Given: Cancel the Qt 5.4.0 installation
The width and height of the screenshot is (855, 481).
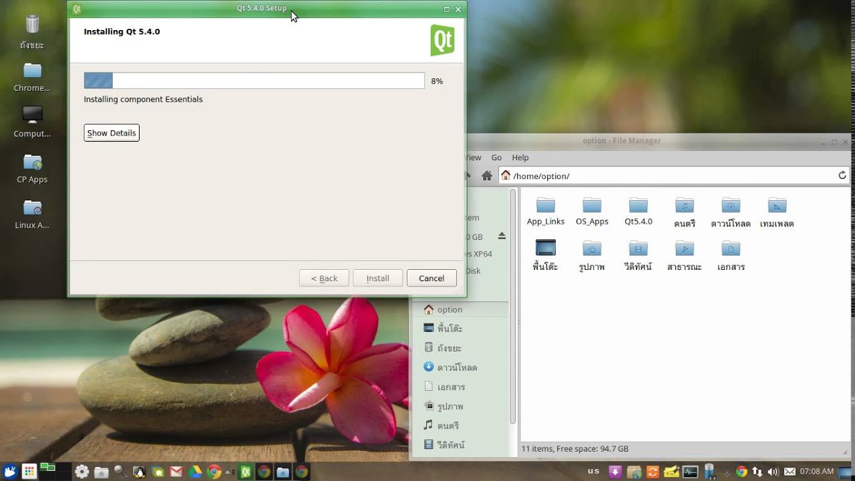Looking at the screenshot, I should [x=432, y=278].
